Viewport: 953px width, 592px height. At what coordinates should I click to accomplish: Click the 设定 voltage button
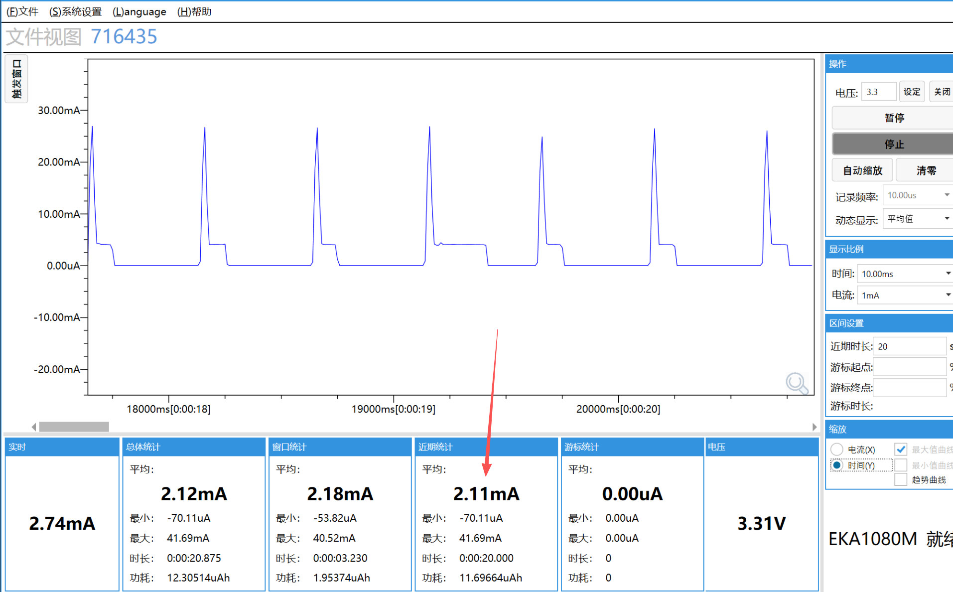[x=912, y=92]
